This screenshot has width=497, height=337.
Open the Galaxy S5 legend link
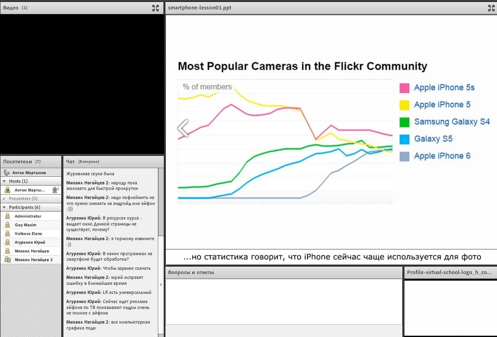click(433, 139)
